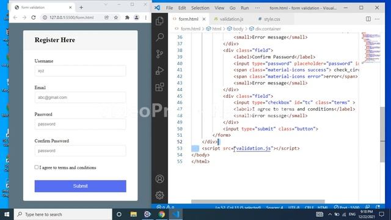The height and width of the screenshot is (220, 391).
Task: Open Chrome Extensions puzzle icon
Action: point(127,18)
